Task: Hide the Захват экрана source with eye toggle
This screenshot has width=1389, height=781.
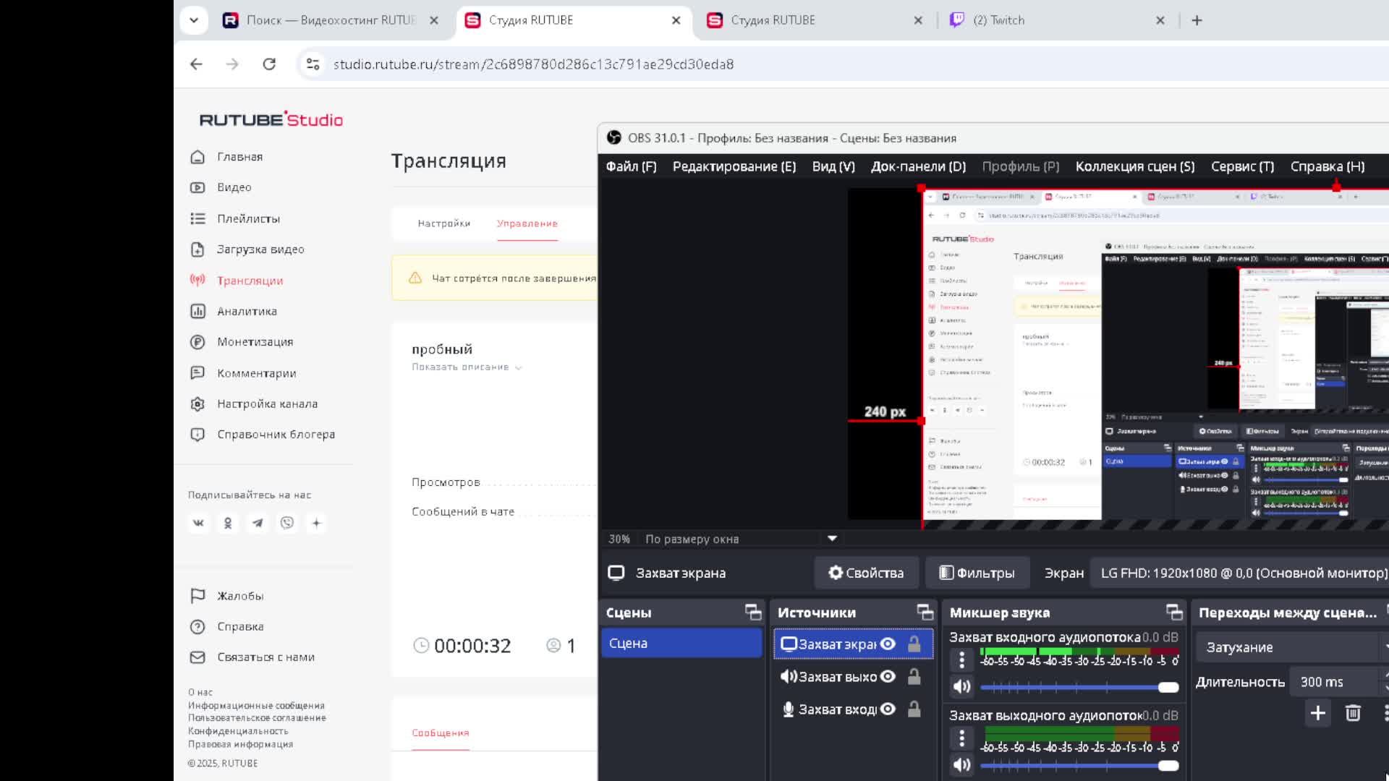Action: (888, 644)
